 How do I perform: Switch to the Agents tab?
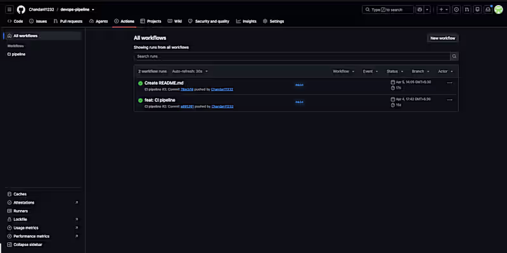pyautogui.click(x=99, y=22)
